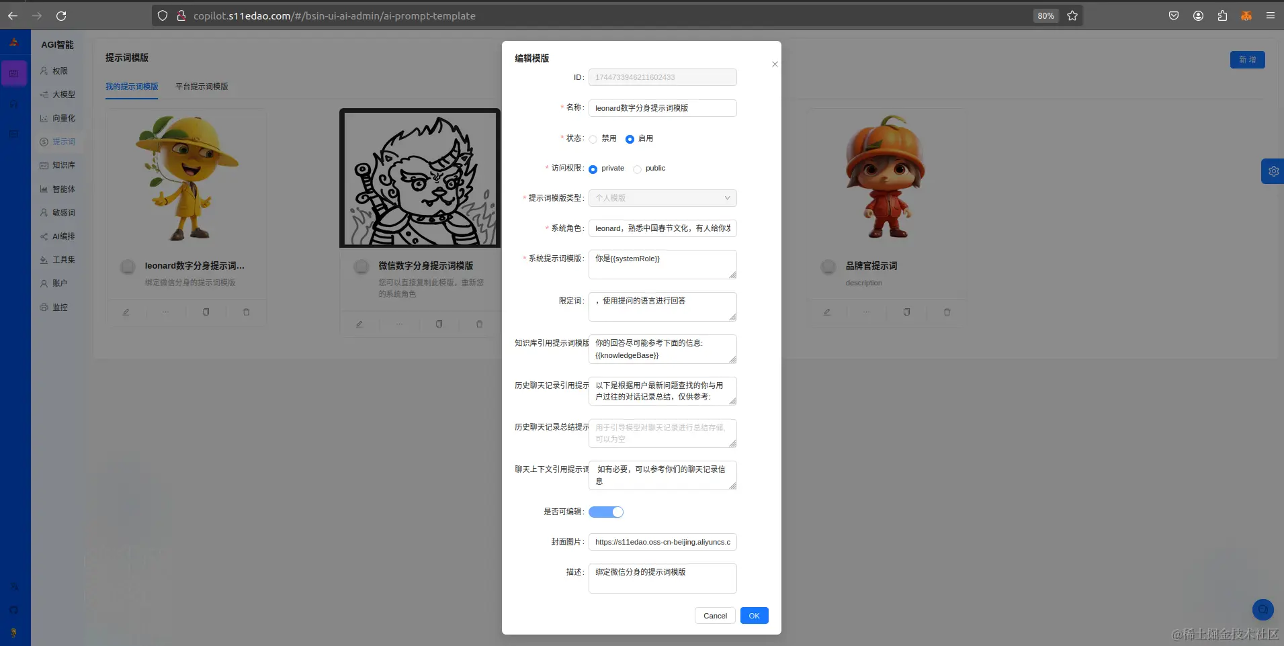This screenshot has height=646, width=1284.
Task: Open the 知识库 section in sidebar
Action: (x=60, y=165)
